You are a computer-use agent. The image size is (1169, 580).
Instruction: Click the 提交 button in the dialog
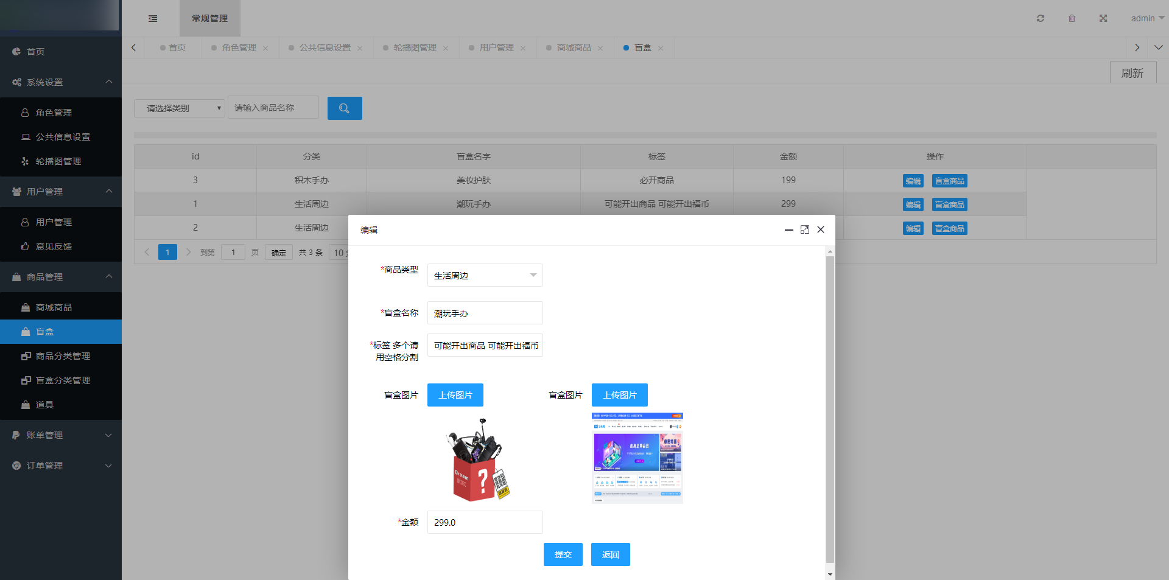tap(563, 554)
